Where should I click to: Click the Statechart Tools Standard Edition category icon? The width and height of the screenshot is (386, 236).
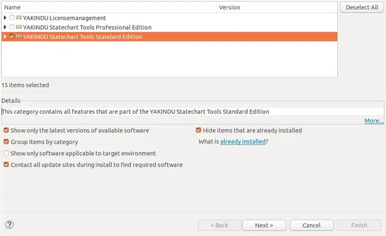tap(19, 37)
